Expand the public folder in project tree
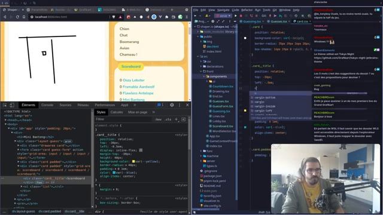This screenshot has width=383, height=215. click(198, 36)
